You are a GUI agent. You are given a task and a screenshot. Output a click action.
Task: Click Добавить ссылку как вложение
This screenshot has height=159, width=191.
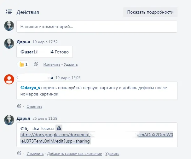(x=74, y=154)
